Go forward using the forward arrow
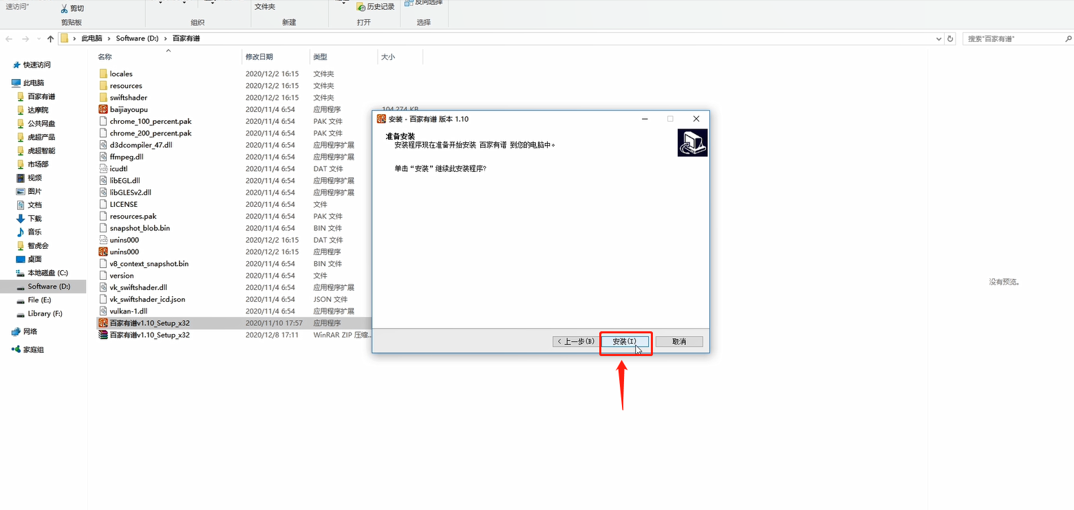The height and width of the screenshot is (510, 1074). 25,38
